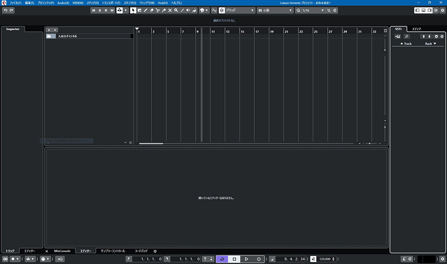Open the スタジオ(S) menu

tap(130, 3)
